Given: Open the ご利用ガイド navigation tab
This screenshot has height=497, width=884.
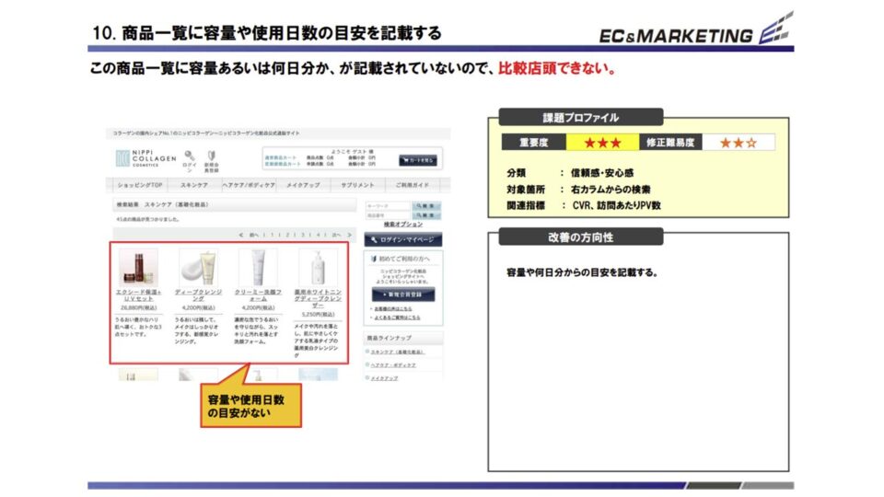Looking at the screenshot, I should 413,185.
